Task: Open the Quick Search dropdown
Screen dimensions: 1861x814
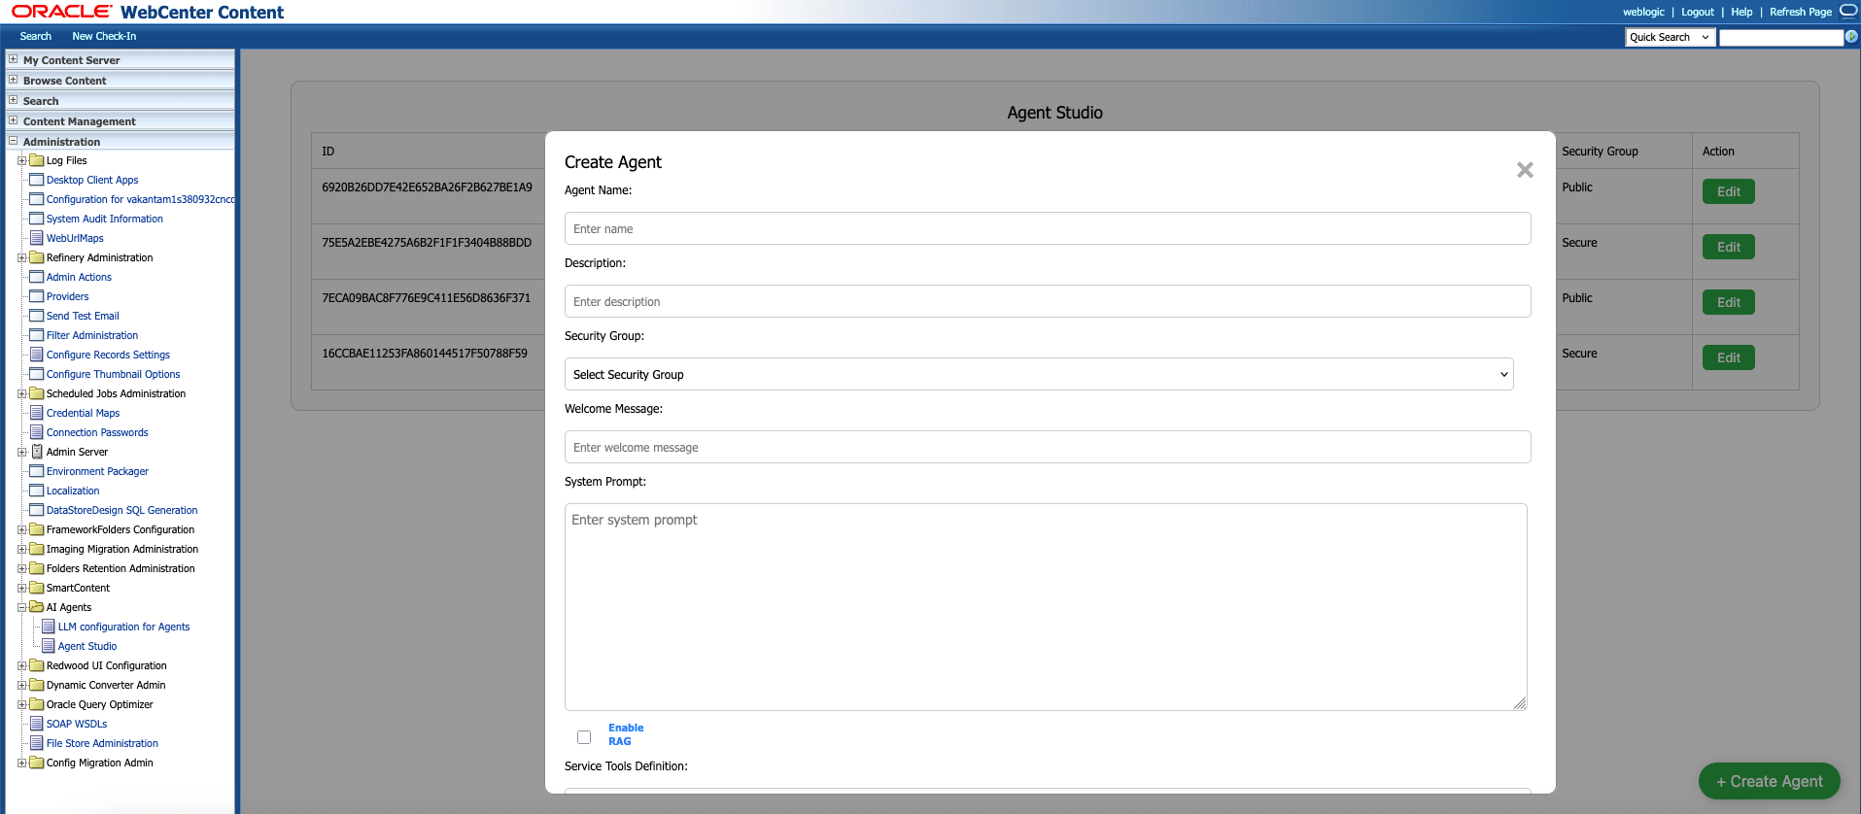Action: click(1670, 37)
